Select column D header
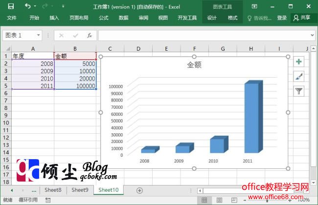This screenshot has width=318, height=205. pyautogui.click(x=138, y=49)
